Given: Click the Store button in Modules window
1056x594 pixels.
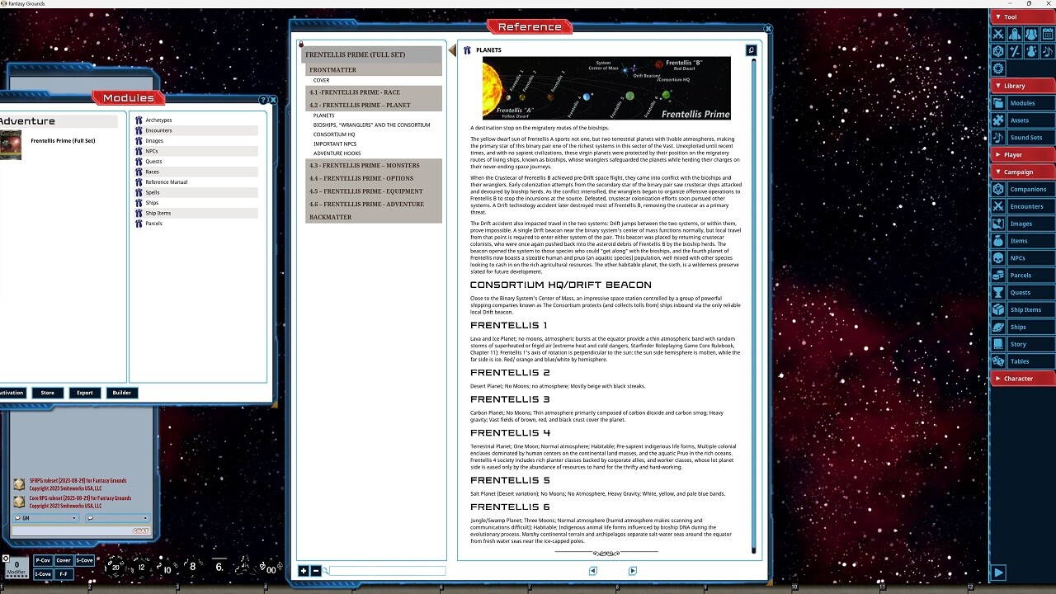Looking at the screenshot, I should coord(48,393).
